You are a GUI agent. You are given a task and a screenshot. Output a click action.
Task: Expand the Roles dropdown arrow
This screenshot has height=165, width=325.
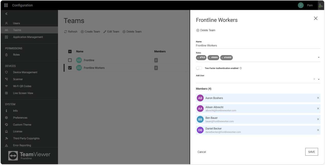[x=319, y=57]
